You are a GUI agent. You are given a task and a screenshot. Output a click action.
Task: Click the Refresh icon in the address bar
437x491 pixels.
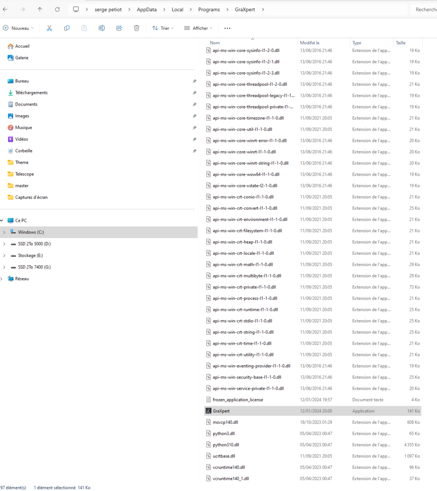pyautogui.click(x=58, y=9)
